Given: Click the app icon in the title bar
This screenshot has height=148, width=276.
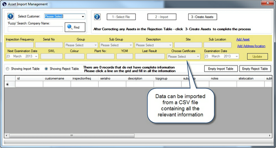Looking at the screenshot, I should (x=4, y=4).
